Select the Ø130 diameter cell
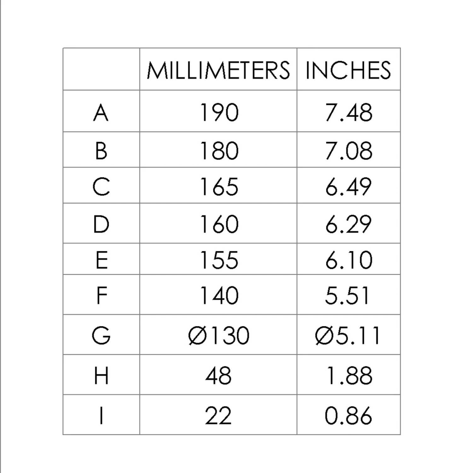473x473 pixels. point(219,336)
